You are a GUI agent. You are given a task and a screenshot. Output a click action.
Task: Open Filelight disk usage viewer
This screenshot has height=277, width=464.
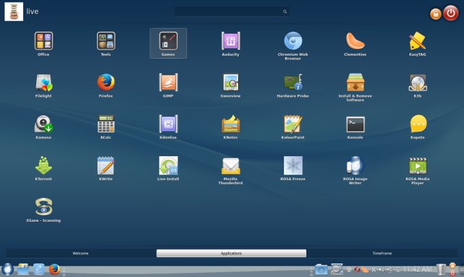(44, 85)
